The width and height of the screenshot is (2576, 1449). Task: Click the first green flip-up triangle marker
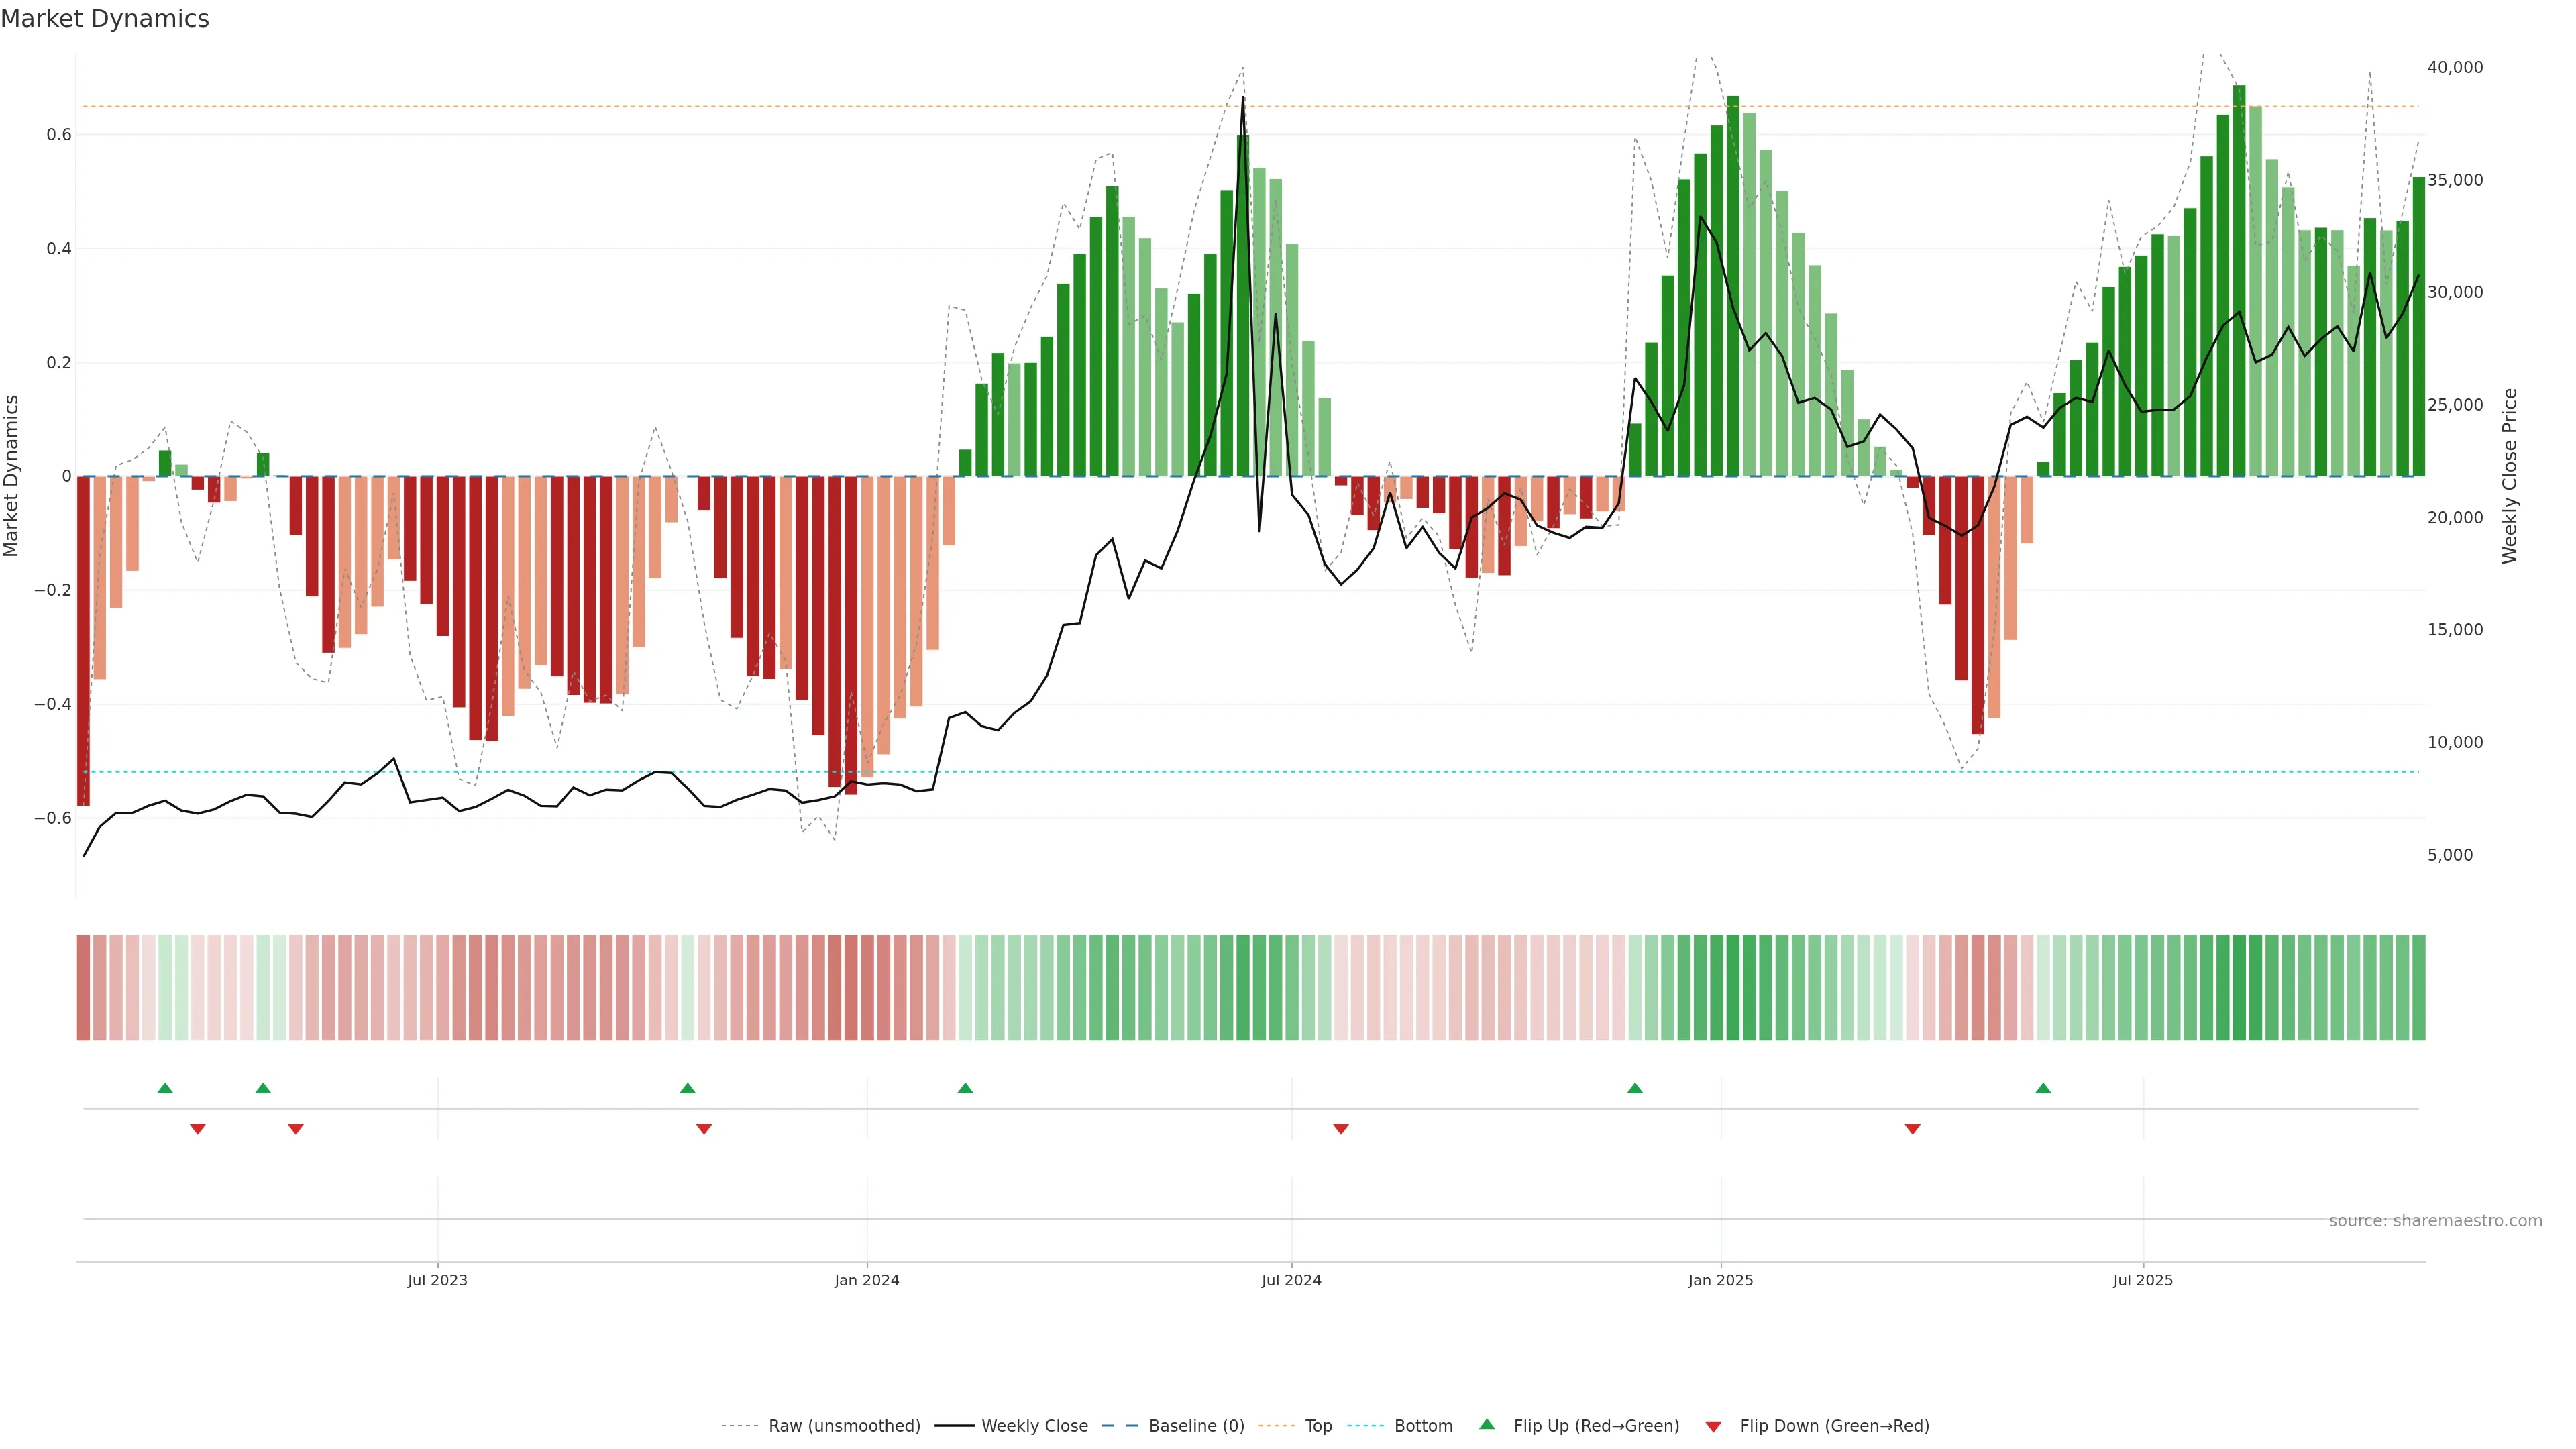(x=165, y=1088)
